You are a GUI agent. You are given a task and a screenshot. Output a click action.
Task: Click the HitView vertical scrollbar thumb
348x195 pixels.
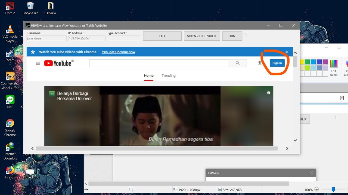click(x=295, y=61)
